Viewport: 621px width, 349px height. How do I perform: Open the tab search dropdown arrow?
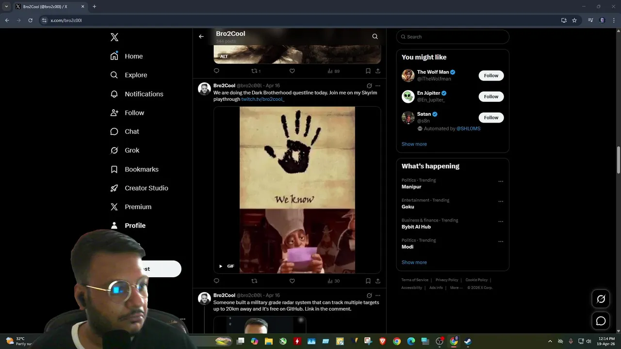(6, 6)
